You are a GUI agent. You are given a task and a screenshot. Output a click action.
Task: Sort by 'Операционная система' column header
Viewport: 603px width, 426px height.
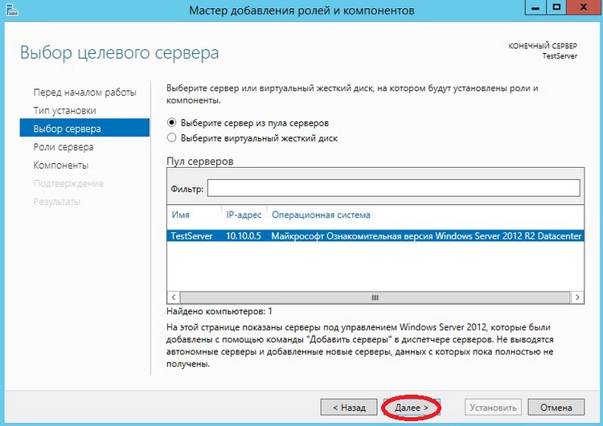click(x=321, y=215)
